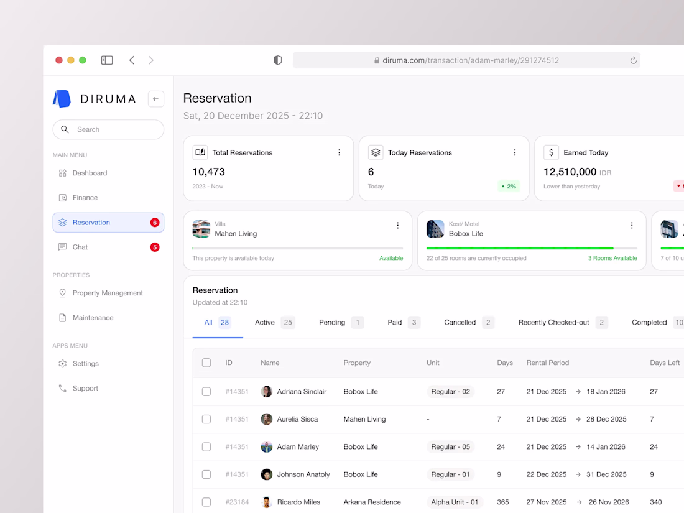Toggle the browser sidebar panel icon
Image resolution: width=684 pixels, height=513 pixels.
click(x=107, y=60)
